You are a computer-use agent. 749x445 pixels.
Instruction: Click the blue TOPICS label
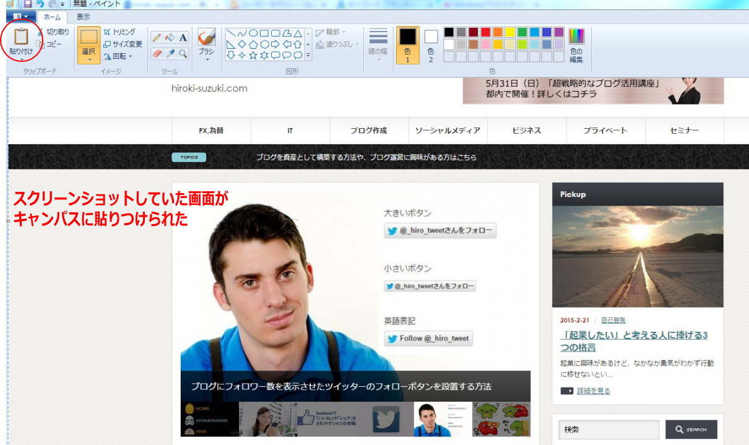click(189, 157)
